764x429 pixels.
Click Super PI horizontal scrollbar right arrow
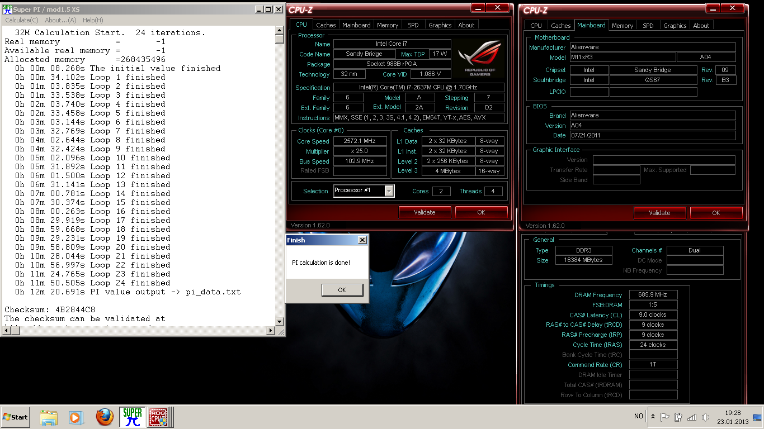coord(271,331)
